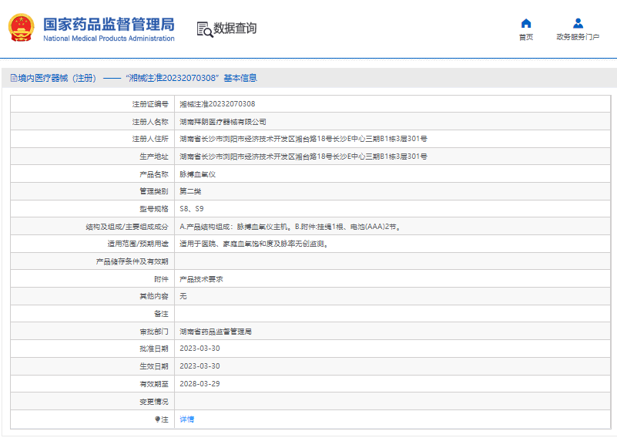Select the 适用范围 value text
This screenshot has height=438, width=617.
click(x=253, y=244)
